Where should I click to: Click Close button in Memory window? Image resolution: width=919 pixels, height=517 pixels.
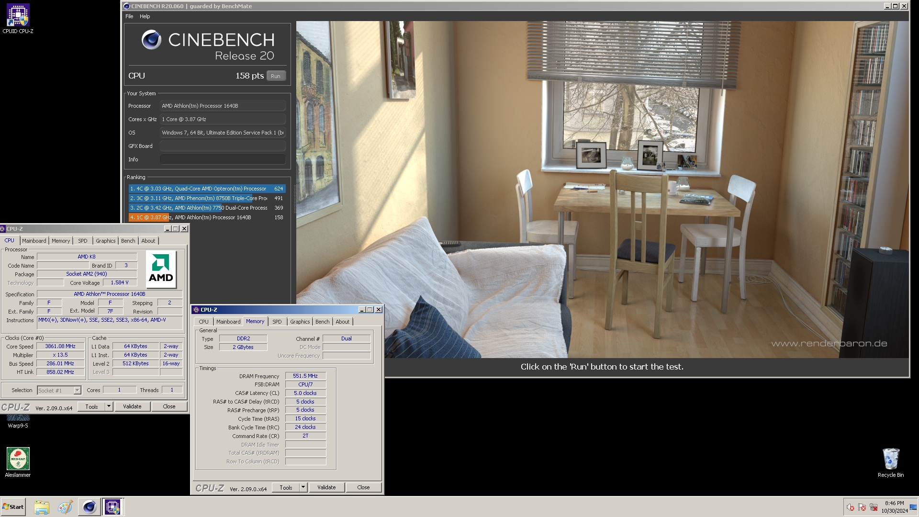(363, 487)
